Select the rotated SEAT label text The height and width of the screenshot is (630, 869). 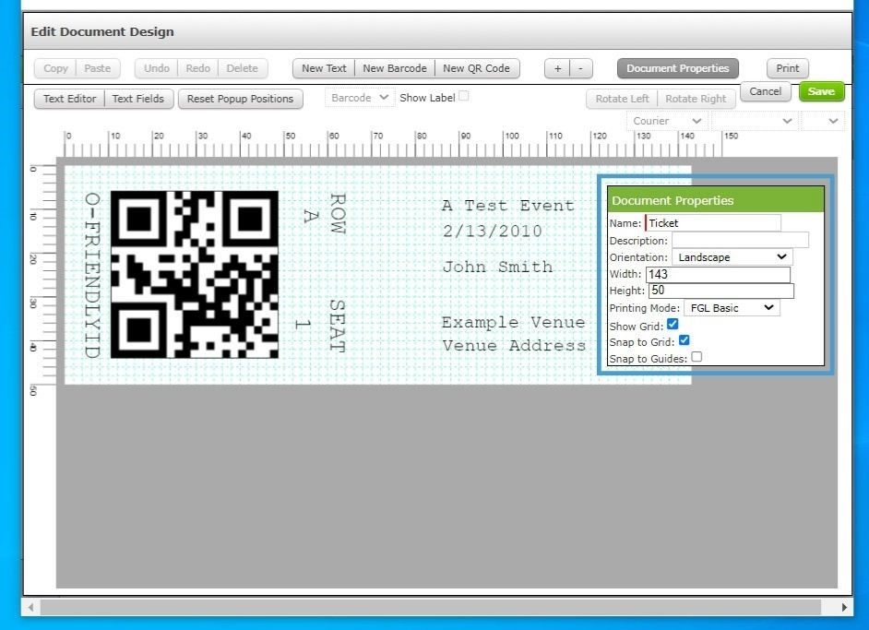[x=338, y=326]
